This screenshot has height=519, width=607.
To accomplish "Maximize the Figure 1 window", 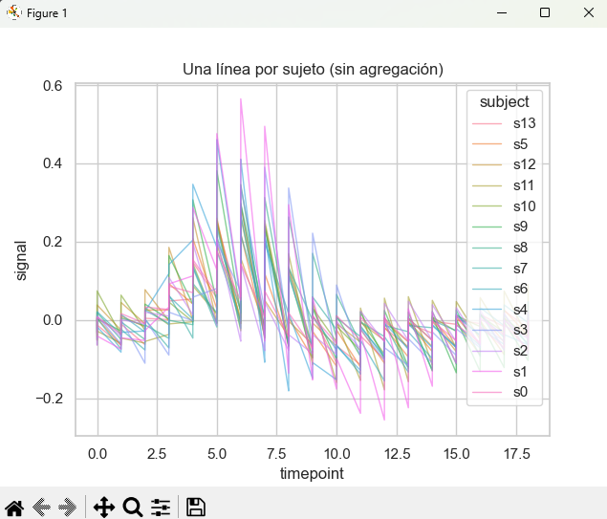I will (x=544, y=12).
